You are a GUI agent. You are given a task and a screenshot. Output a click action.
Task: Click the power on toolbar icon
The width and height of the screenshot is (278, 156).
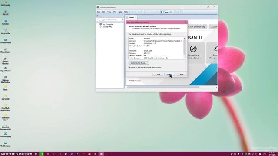[x=132, y=12]
